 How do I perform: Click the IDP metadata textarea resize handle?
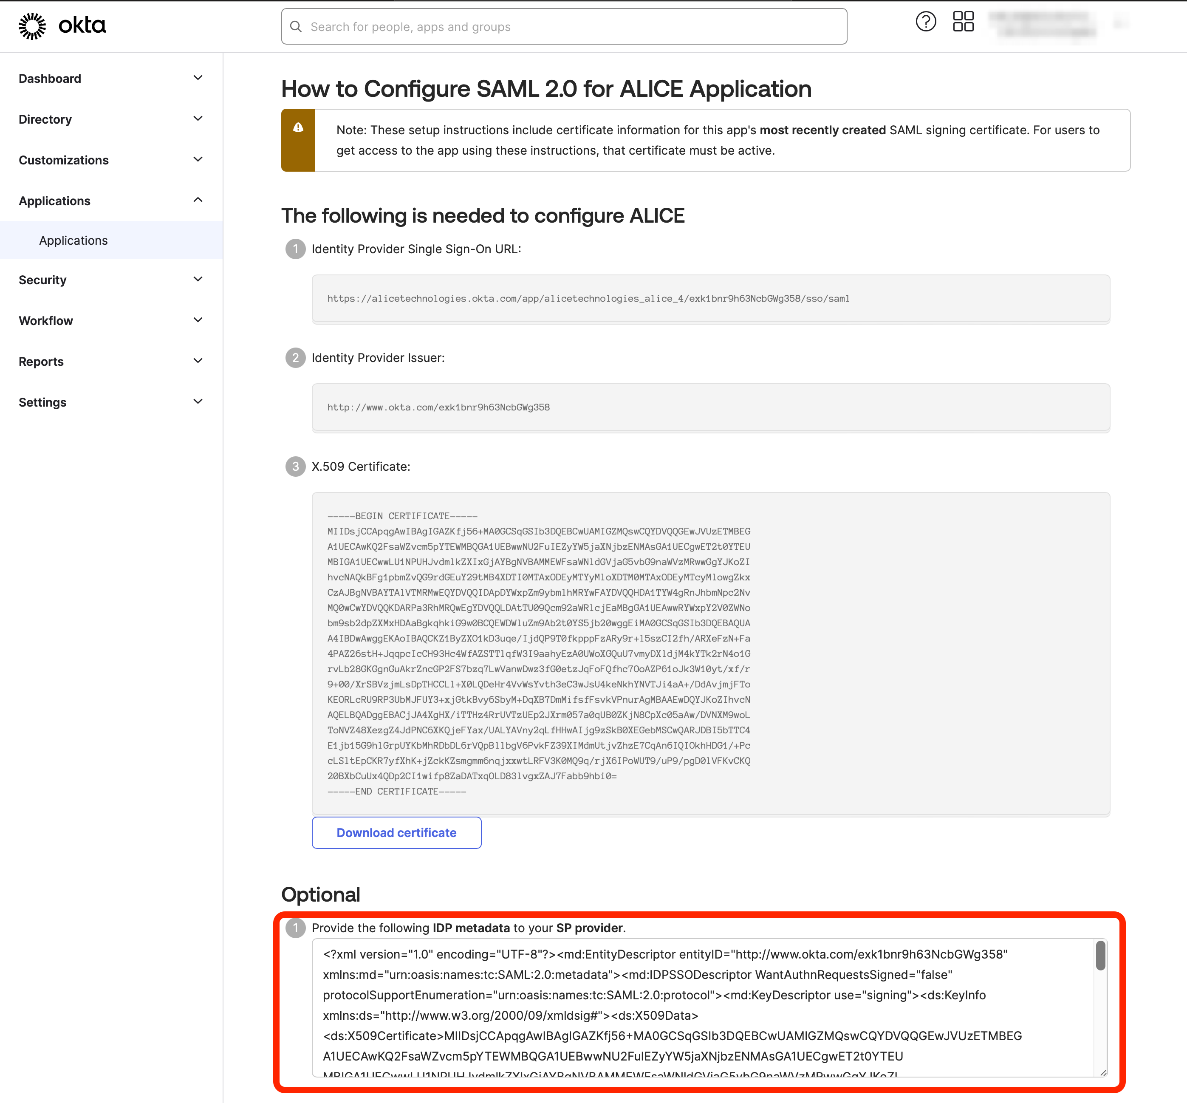pyautogui.click(x=1103, y=1072)
